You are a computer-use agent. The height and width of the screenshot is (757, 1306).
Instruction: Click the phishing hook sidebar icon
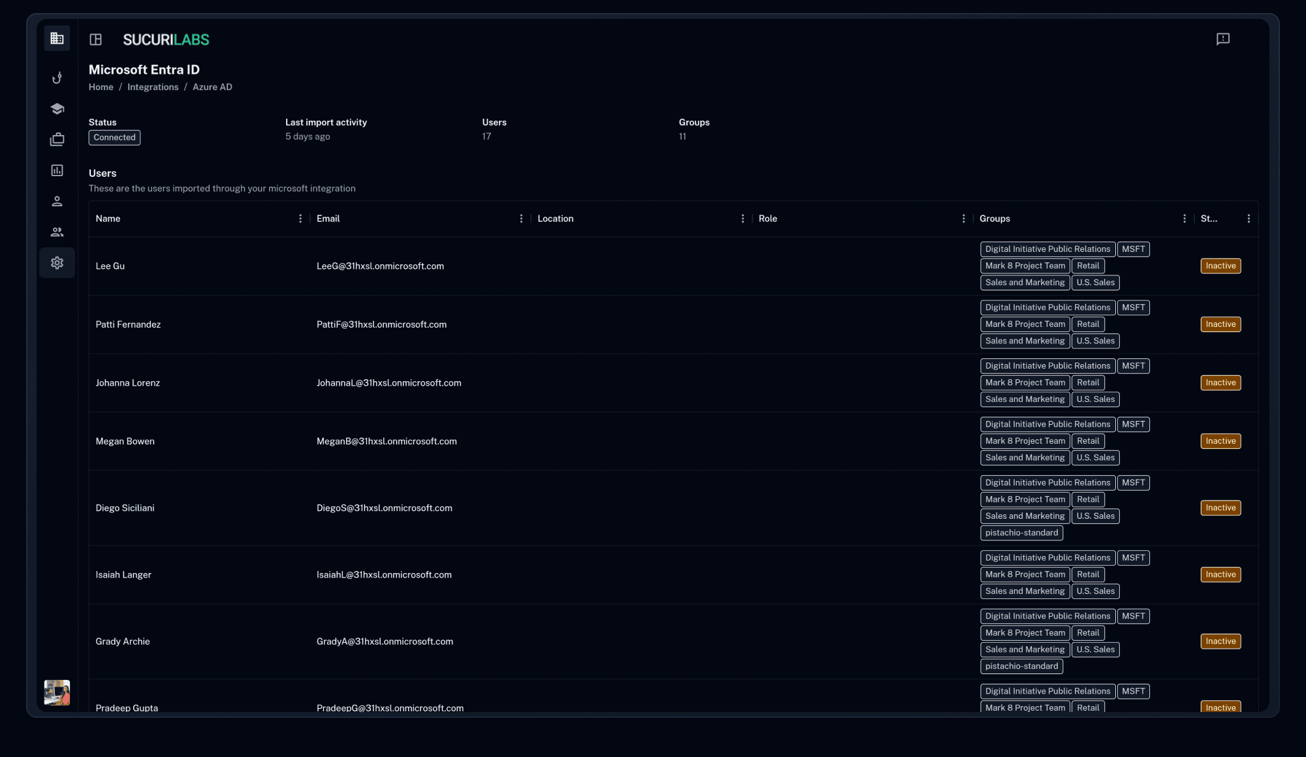pyautogui.click(x=57, y=78)
